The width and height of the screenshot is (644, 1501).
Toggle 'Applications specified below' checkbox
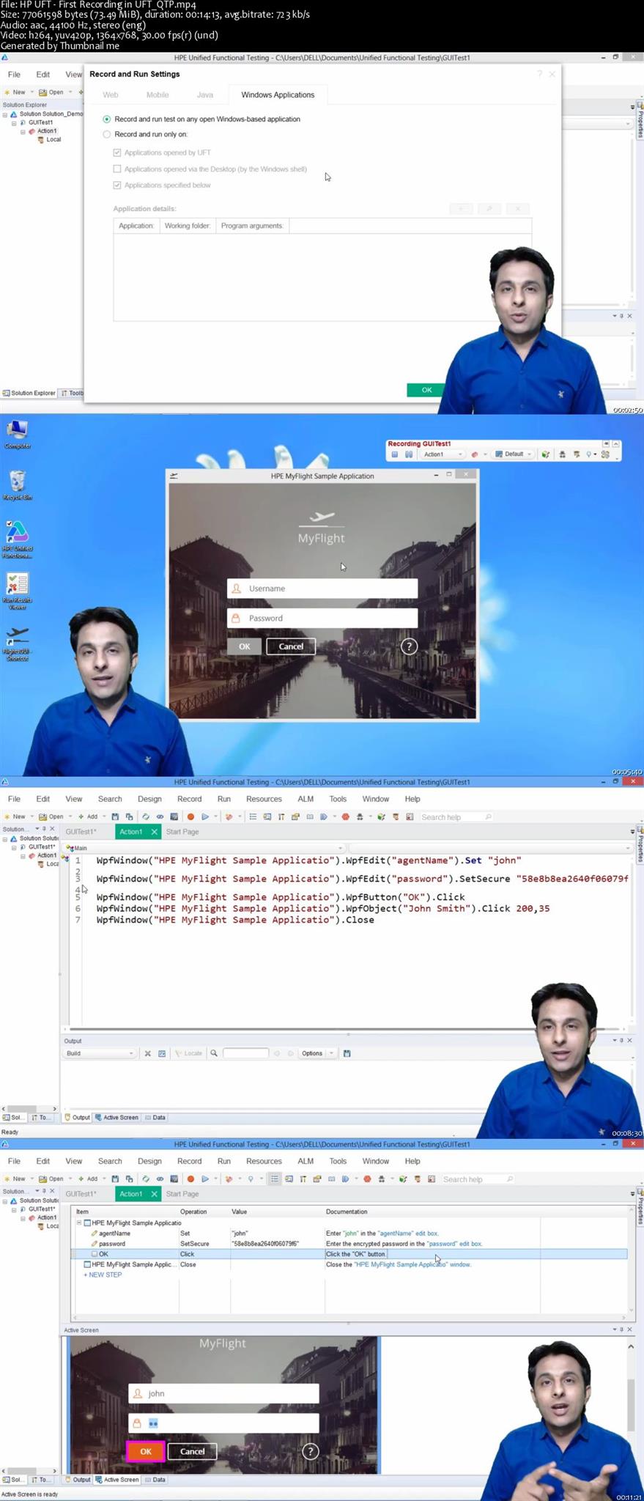coord(117,185)
